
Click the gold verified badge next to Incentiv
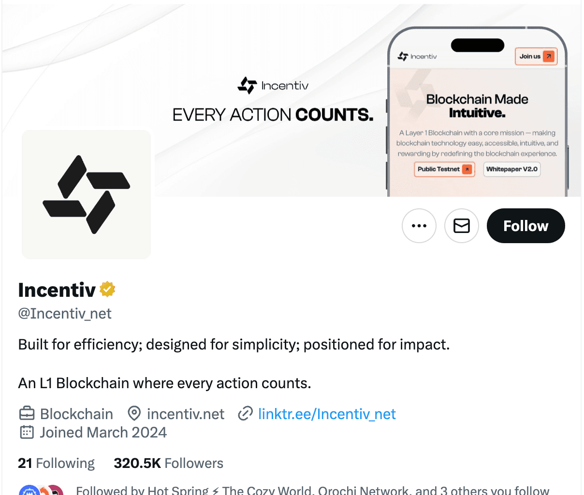(107, 289)
